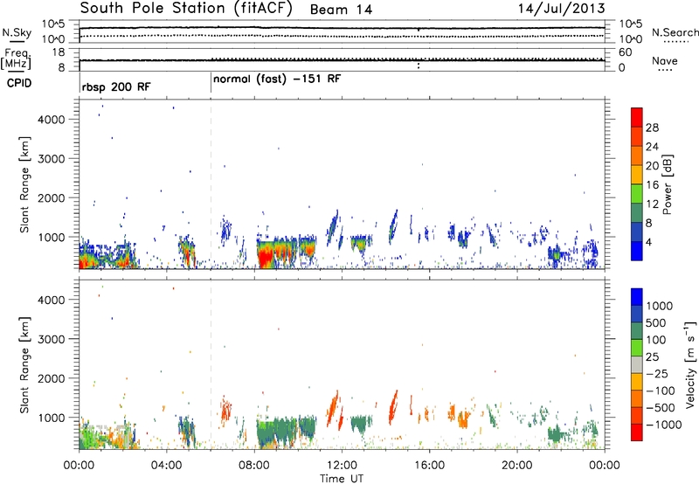
Task: Click the '28' Power colorbar tick label
Action: click(x=652, y=128)
